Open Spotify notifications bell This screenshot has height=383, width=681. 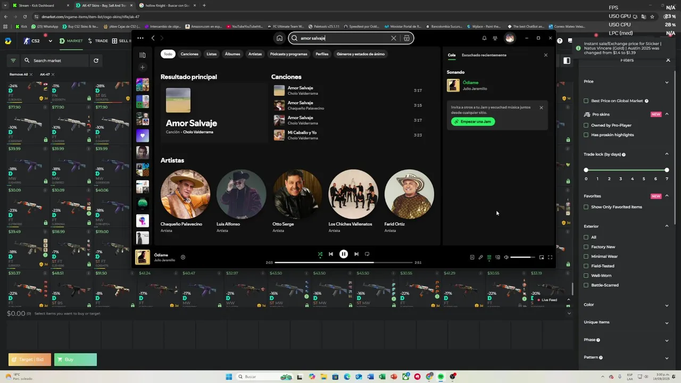(484, 38)
